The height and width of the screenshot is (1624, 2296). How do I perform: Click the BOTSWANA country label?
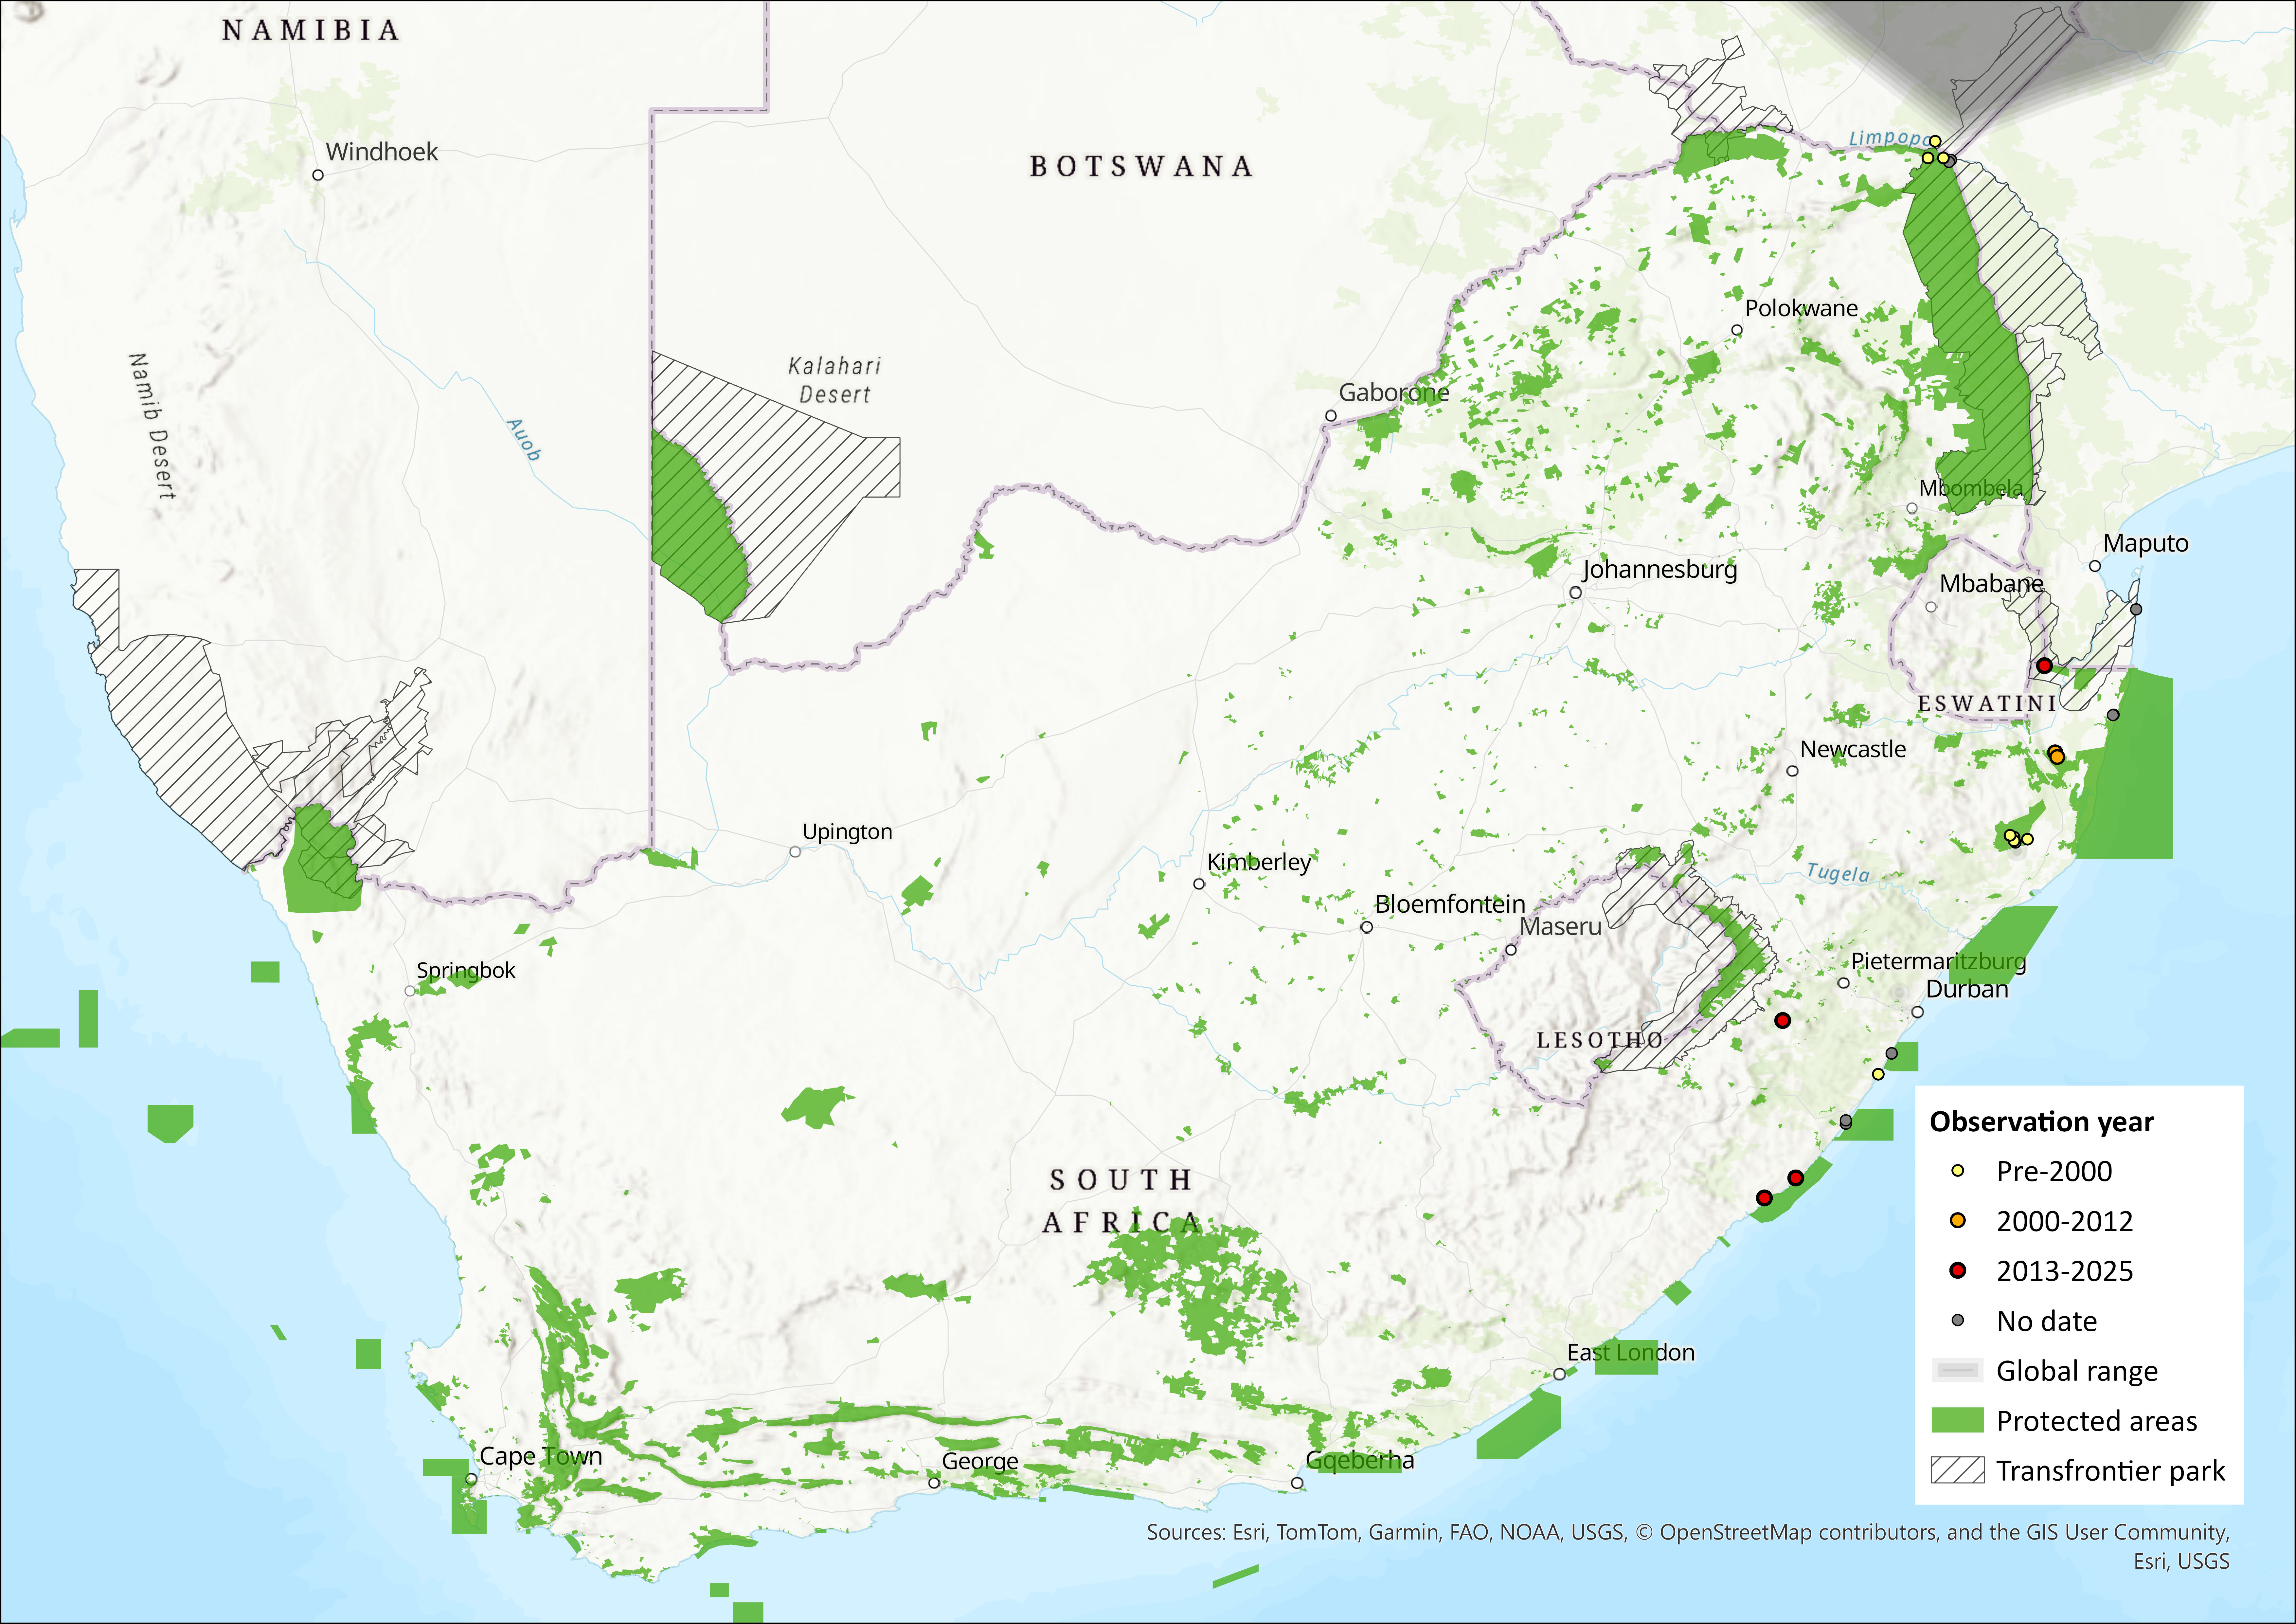(x=1141, y=166)
